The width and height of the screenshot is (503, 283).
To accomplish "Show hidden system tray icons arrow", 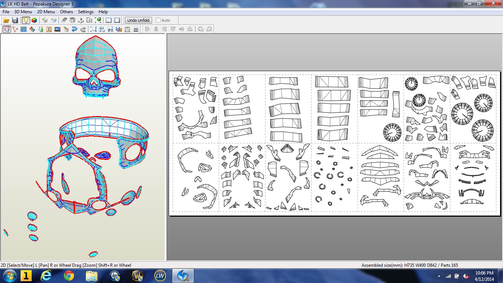I will [x=439, y=276].
